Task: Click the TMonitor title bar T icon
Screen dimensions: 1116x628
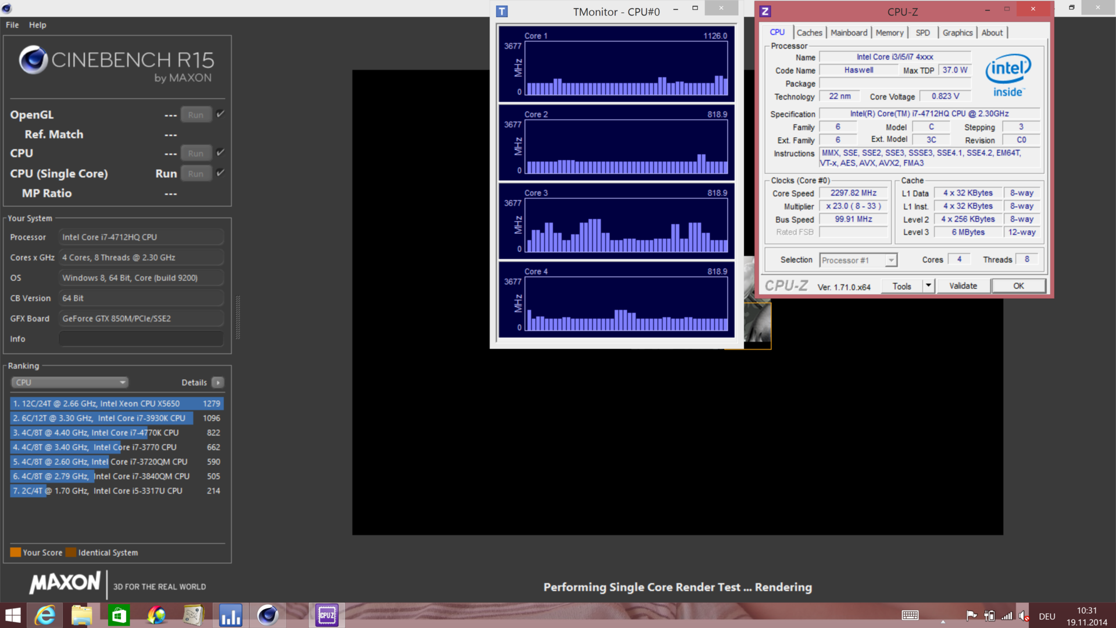Action: (x=502, y=12)
